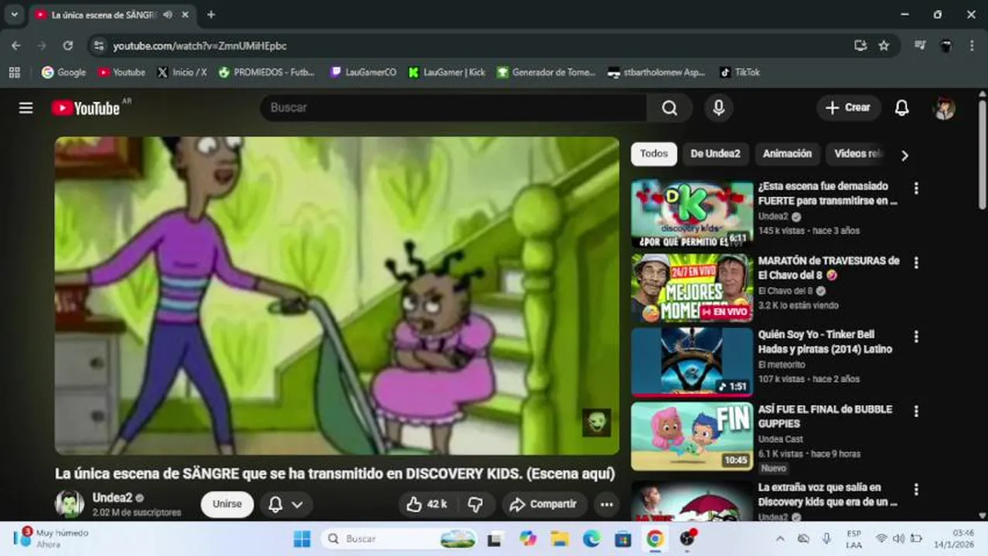Open El Chavo del 8 live thumbnail

(692, 288)
